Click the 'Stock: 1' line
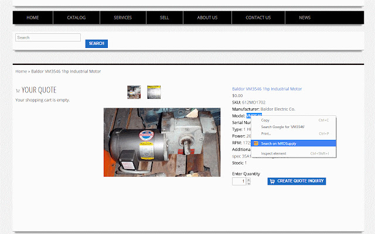 [240, 163]
